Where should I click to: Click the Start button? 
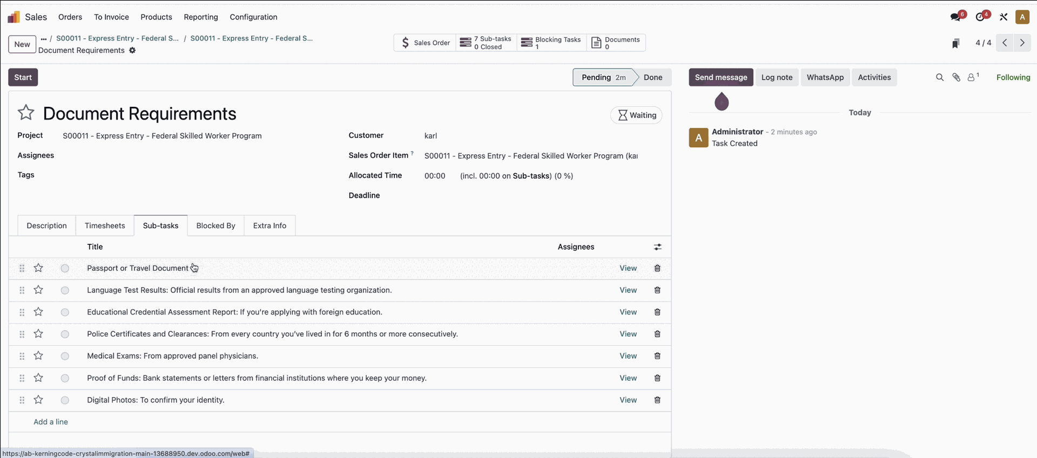23,77
